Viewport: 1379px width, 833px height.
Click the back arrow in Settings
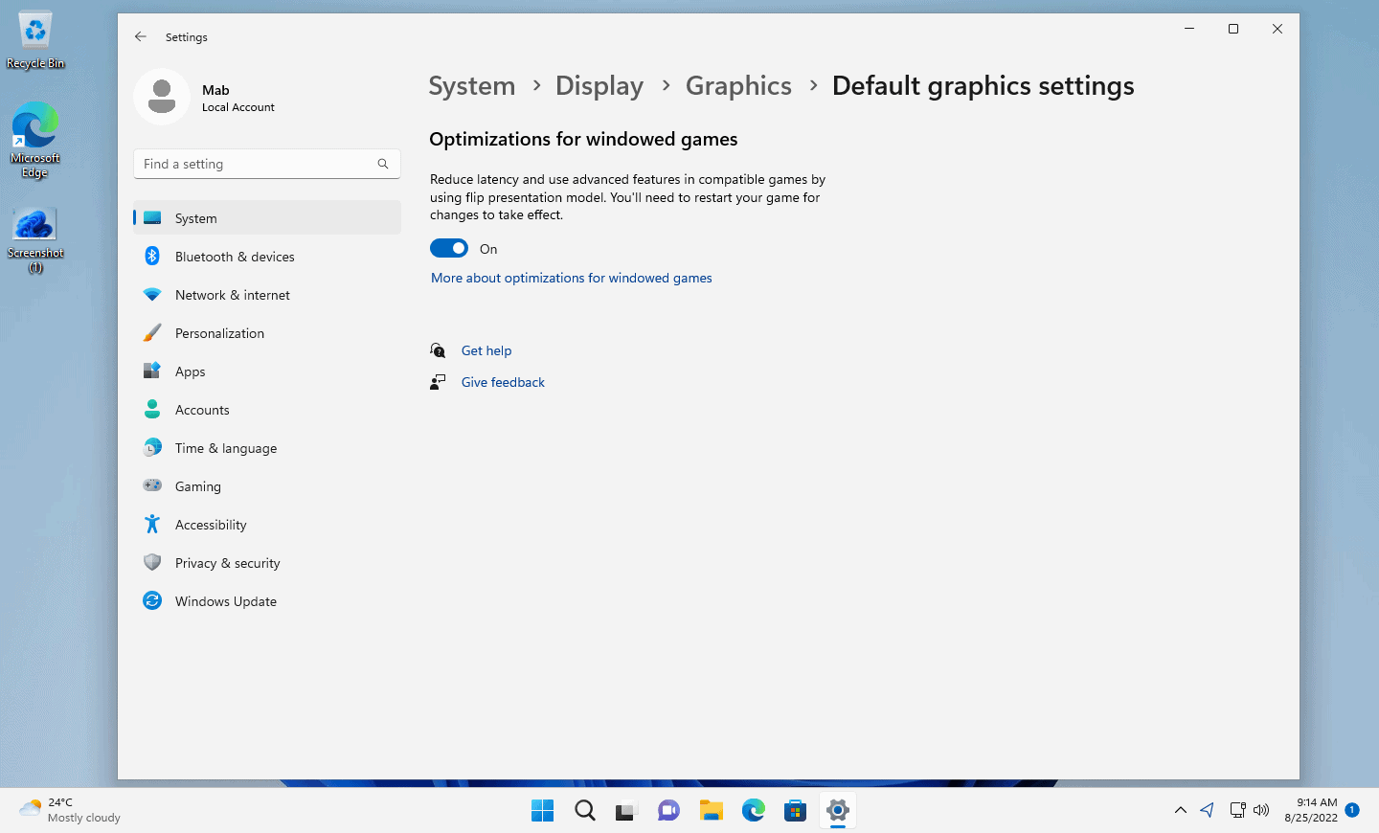point(140,35)
